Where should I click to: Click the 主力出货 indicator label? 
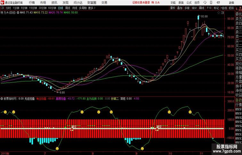click(91, 99)
